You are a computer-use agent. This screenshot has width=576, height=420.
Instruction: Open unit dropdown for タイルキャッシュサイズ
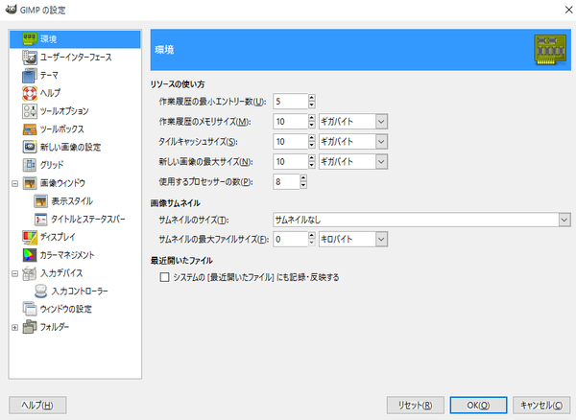point(381,142)
